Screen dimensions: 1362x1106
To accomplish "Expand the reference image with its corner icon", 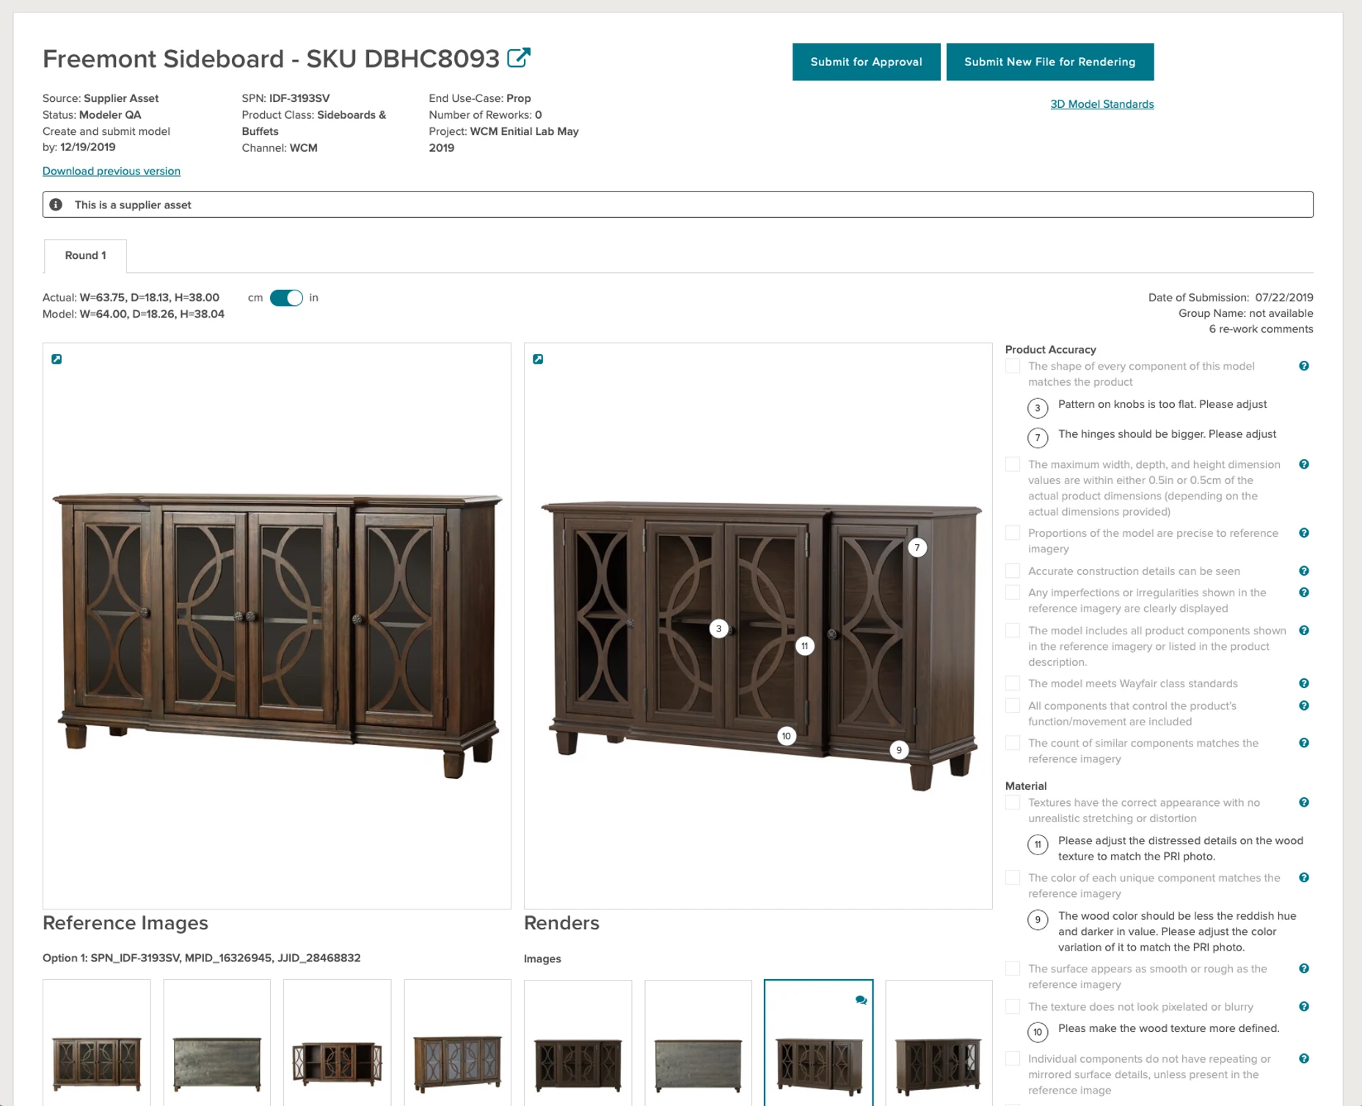I will (x=57, y=359).
